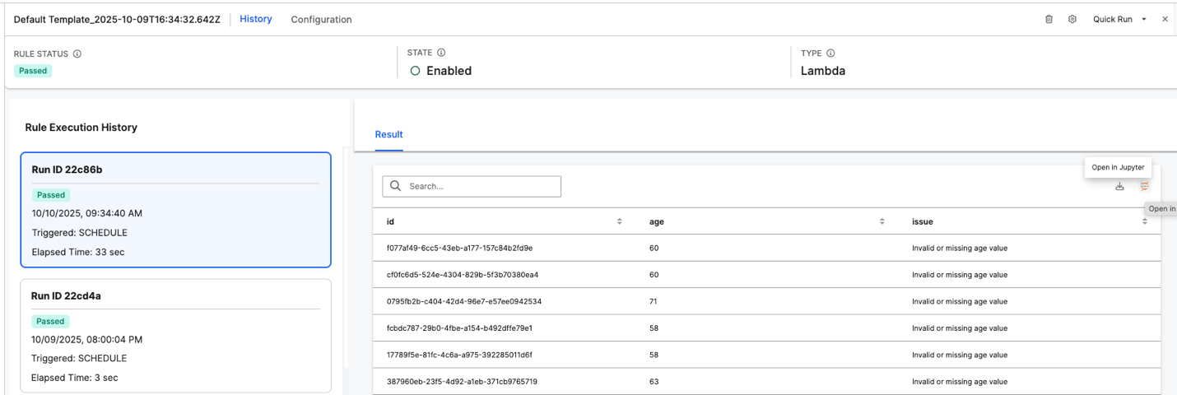Download the result table
This screenshot has height=395, width=1177.
coord(1119,187)
